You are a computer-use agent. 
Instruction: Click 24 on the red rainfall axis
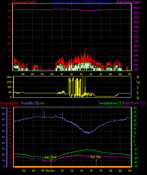pyautogui.click(x=10, y=120)
